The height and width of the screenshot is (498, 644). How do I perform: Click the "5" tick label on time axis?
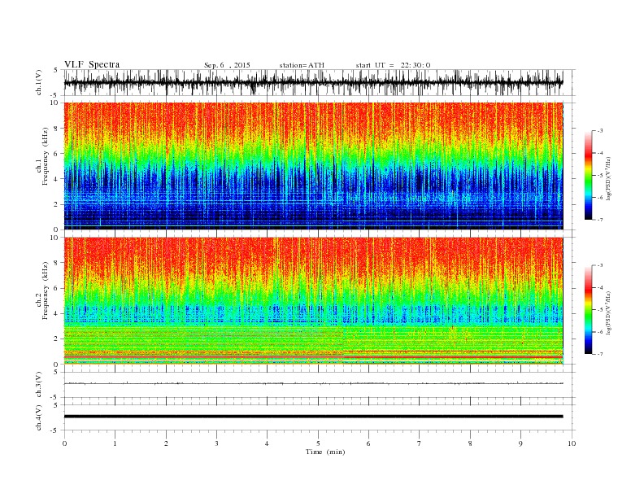pos(318,443)
